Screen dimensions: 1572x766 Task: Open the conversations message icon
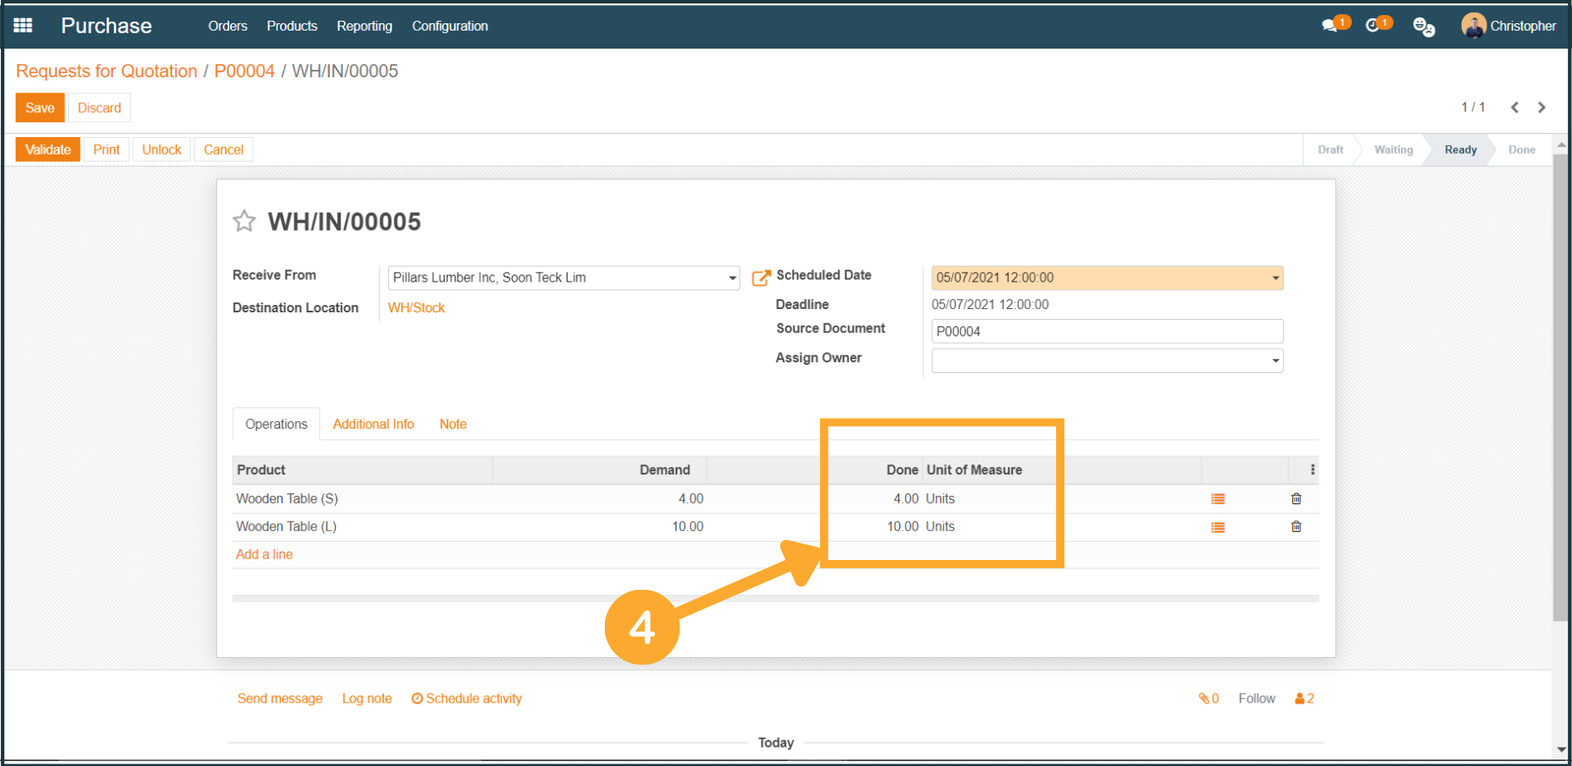[1330, 26]
